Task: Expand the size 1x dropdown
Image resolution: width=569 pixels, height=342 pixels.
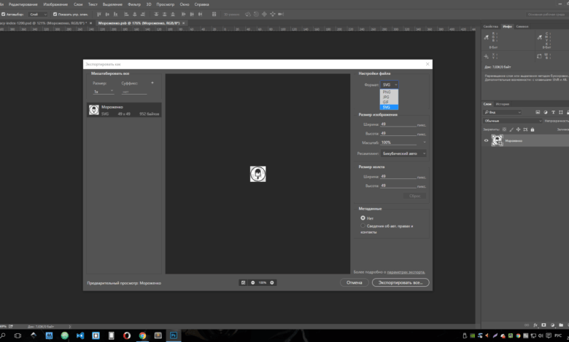Action: (104, 92)
